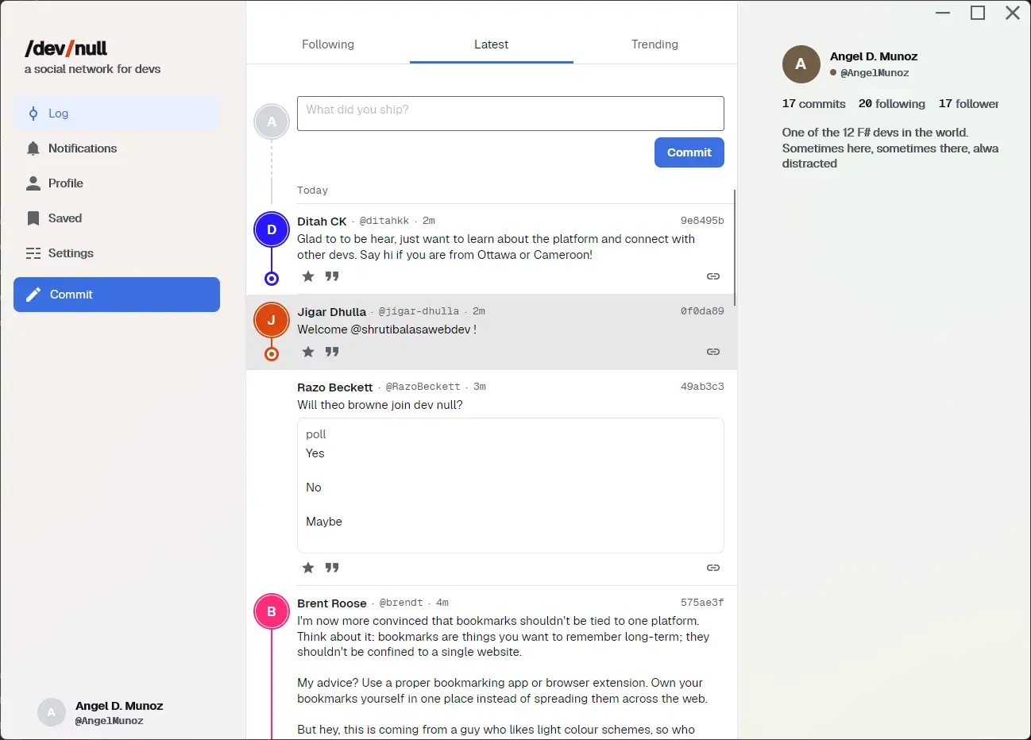
Task: Open commit hash 0f0da89
Action: (702, 311)
